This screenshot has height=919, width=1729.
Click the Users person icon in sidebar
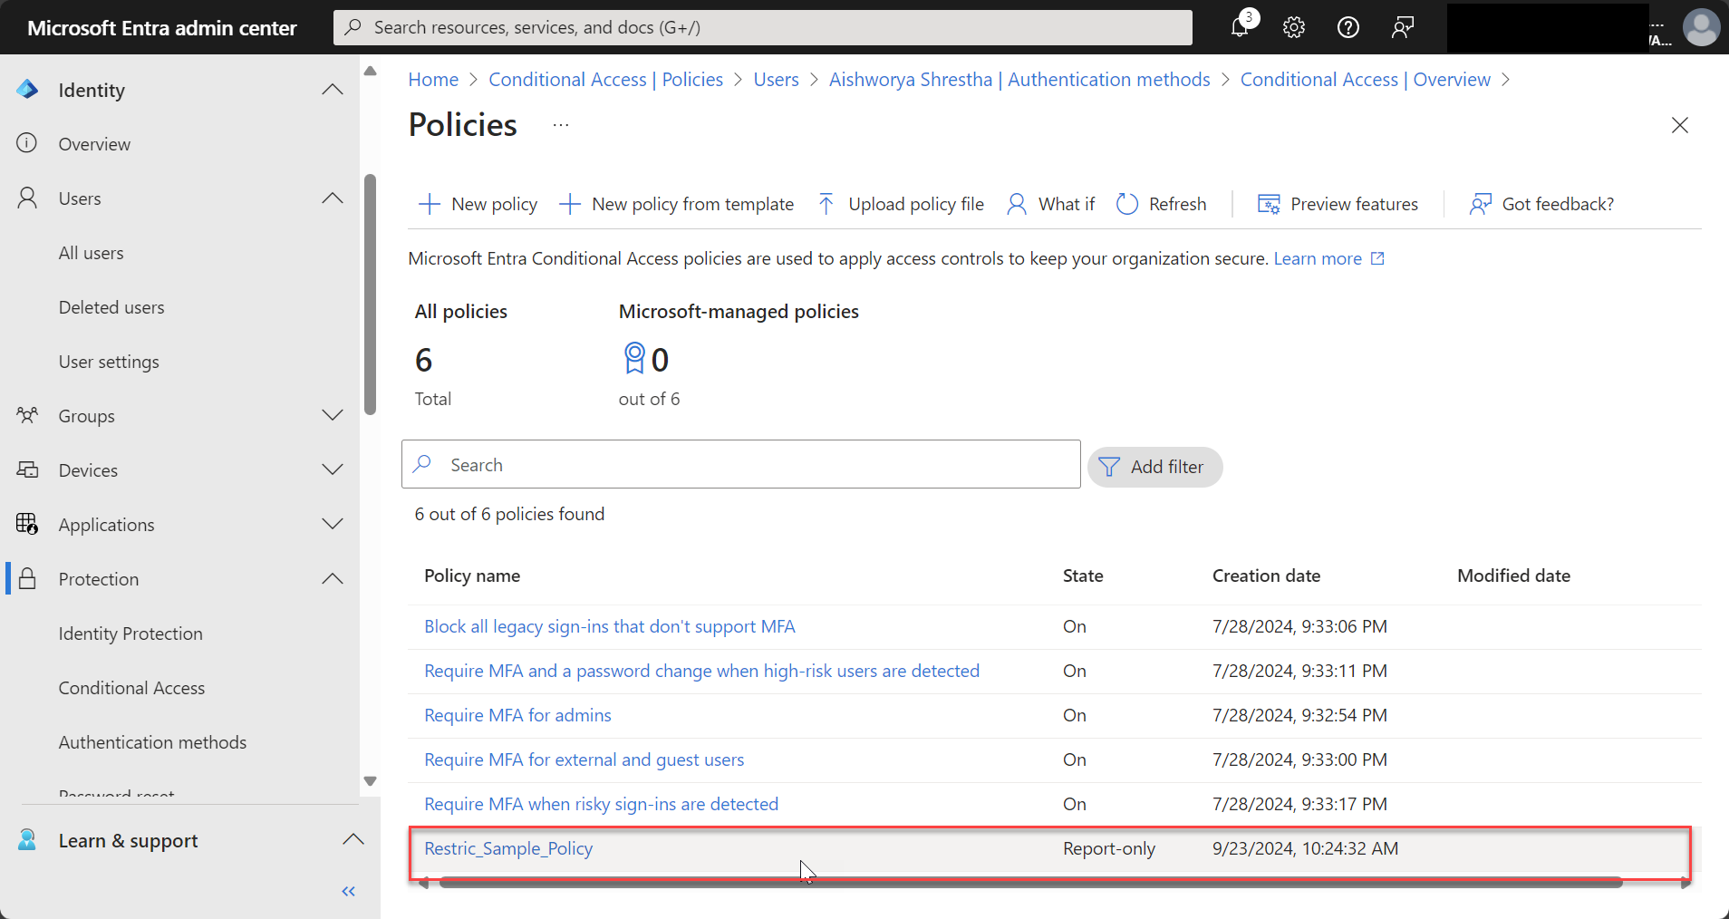pos(27,198)
